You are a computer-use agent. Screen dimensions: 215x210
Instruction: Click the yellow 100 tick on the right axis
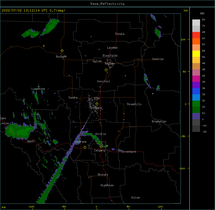(183, 39)
